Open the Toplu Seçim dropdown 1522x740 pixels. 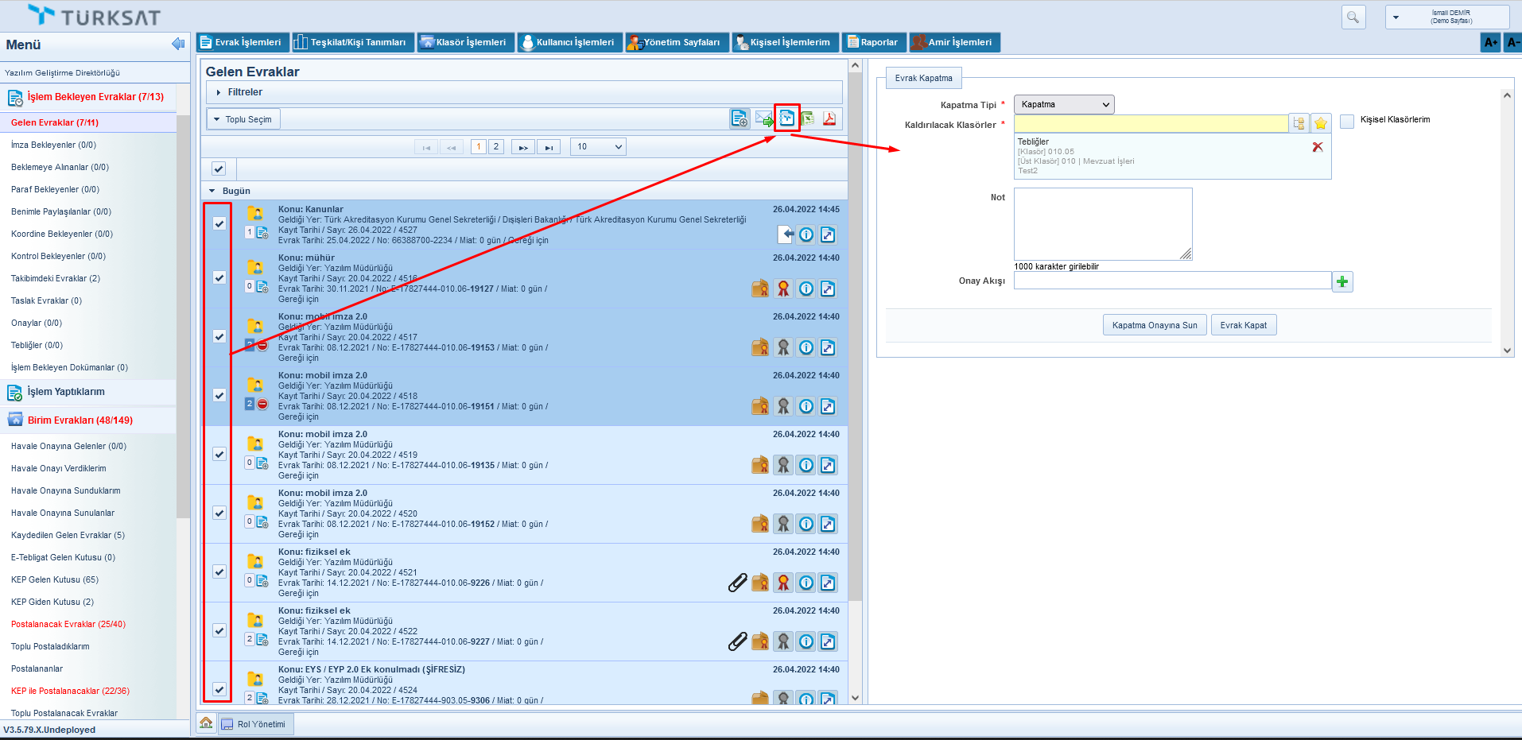[243, 119]
